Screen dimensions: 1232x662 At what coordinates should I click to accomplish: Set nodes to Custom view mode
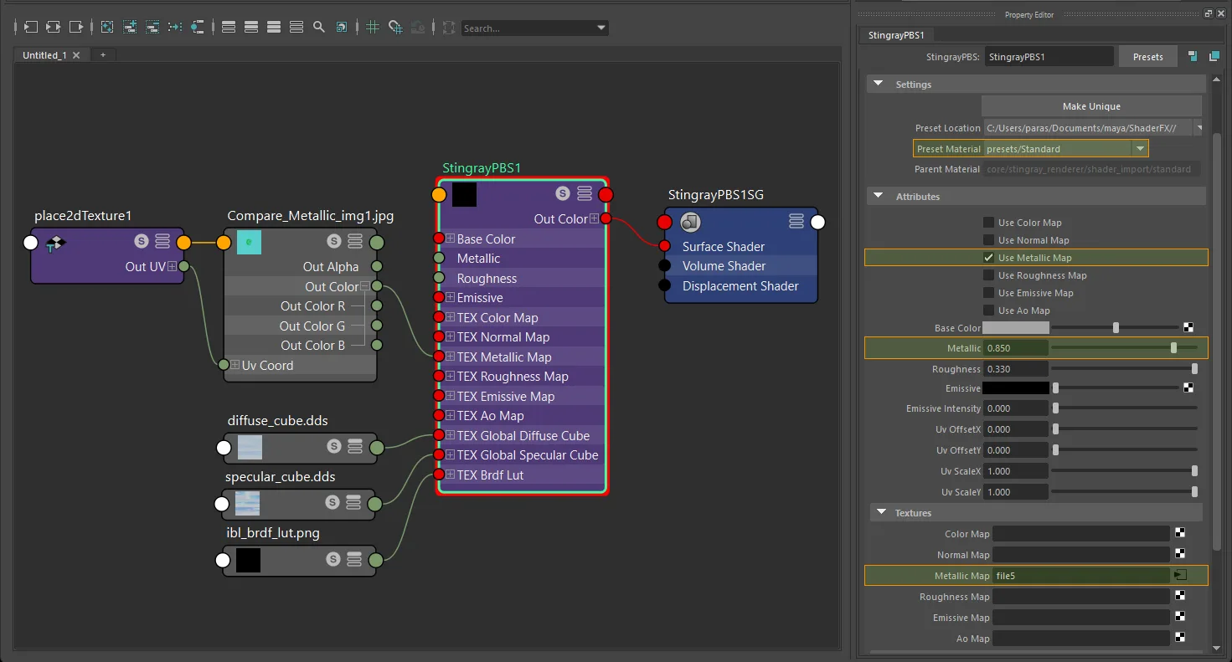click(296, 28)
